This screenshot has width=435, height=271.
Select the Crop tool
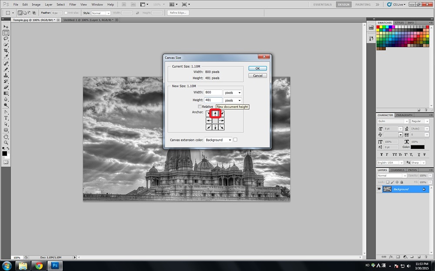[6, 51]
